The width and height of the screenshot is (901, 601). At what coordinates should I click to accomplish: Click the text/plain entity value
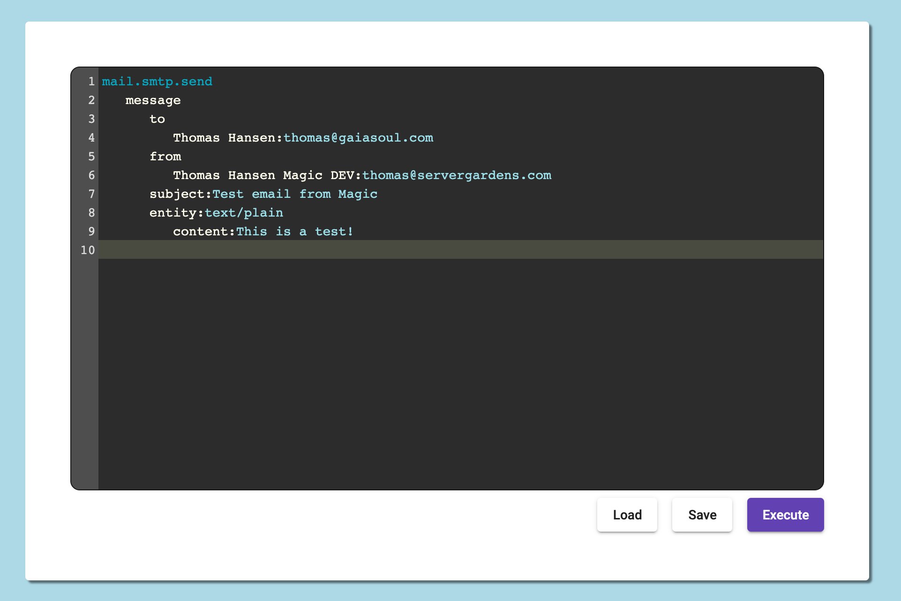click(x=244, y=213)
